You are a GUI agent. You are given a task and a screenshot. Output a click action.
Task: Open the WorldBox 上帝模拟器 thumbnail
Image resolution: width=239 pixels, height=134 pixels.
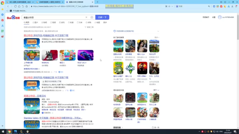(32, 55)
